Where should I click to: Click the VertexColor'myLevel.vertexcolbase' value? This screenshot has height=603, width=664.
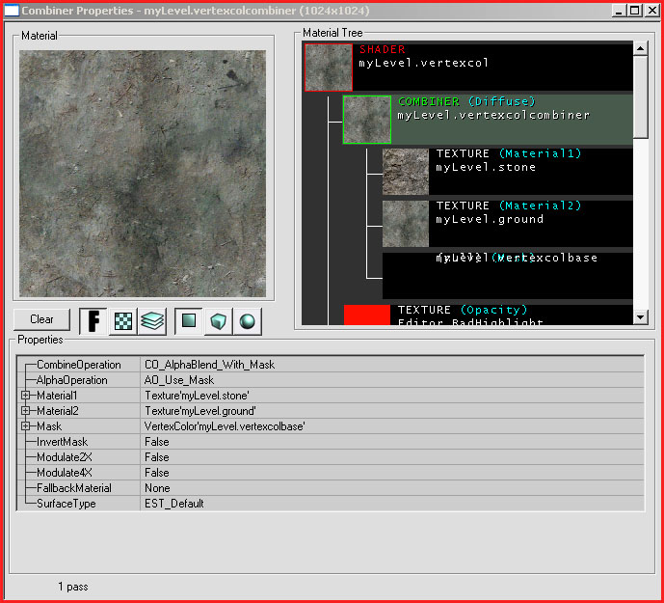tap(225, 426)
